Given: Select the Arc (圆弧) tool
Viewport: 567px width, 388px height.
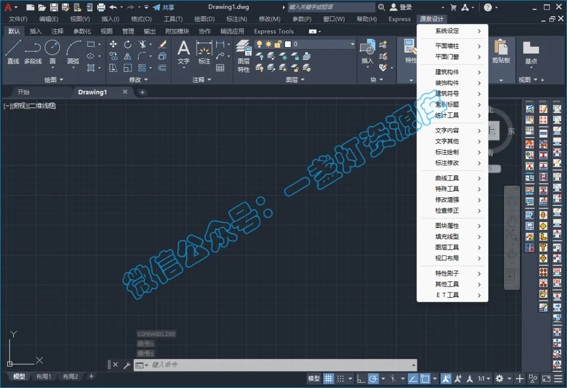Looking at the screenshot, I should 73,52.
